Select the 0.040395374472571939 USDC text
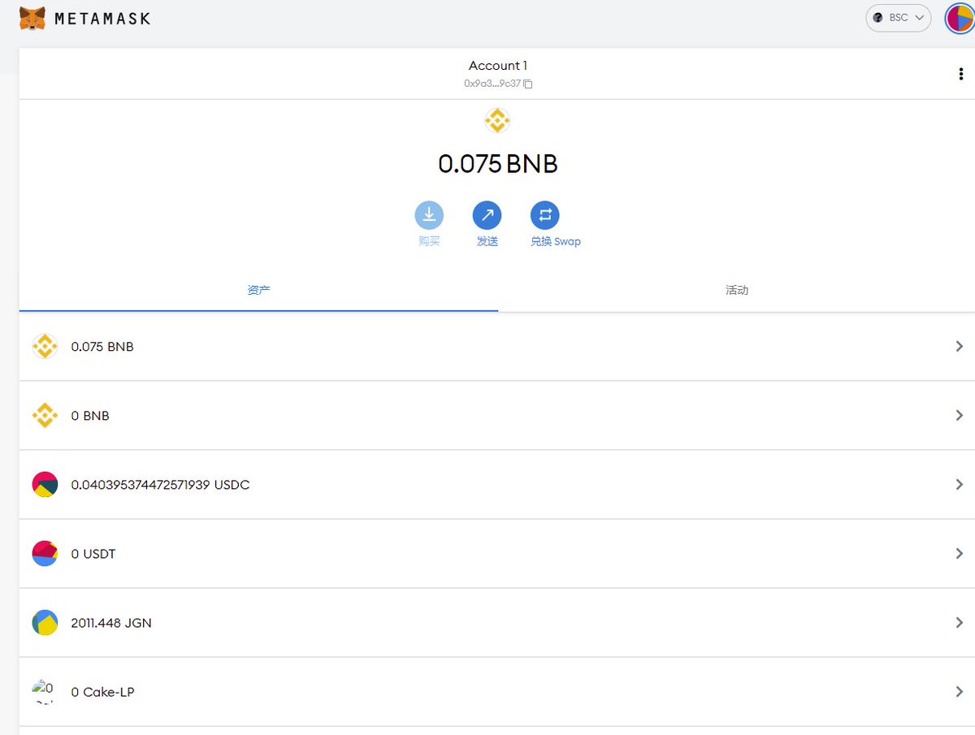Screen dimensions: 975x735 click(160, 485)
